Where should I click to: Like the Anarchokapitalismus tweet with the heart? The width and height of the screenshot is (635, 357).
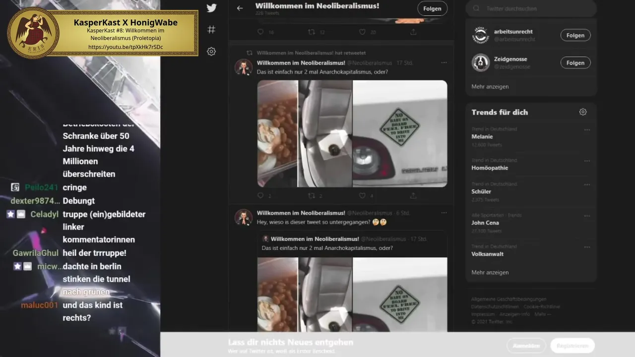pyautogui.click(x=363, y=196)
